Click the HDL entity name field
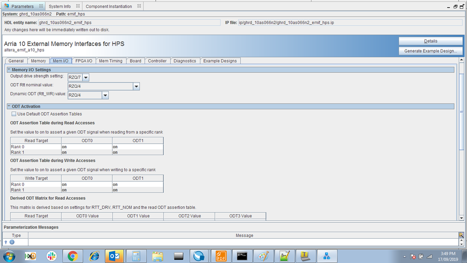Viewport: 467px width, 263px height. 129,22
